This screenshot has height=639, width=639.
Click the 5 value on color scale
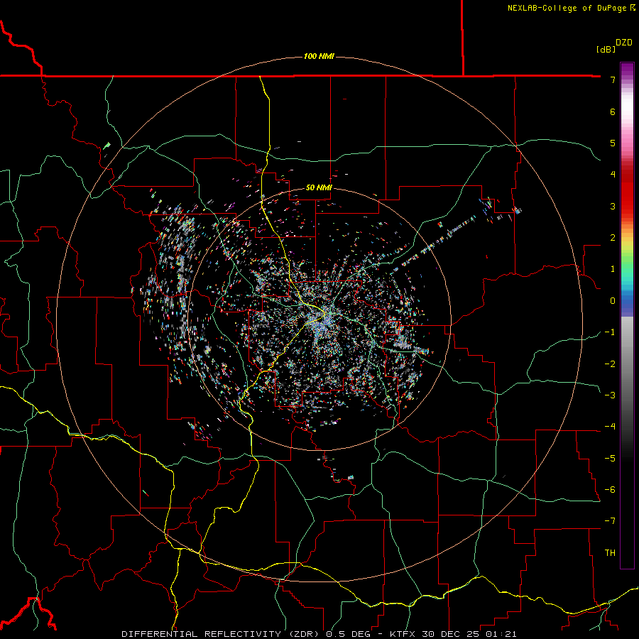(x=613, y=143)
